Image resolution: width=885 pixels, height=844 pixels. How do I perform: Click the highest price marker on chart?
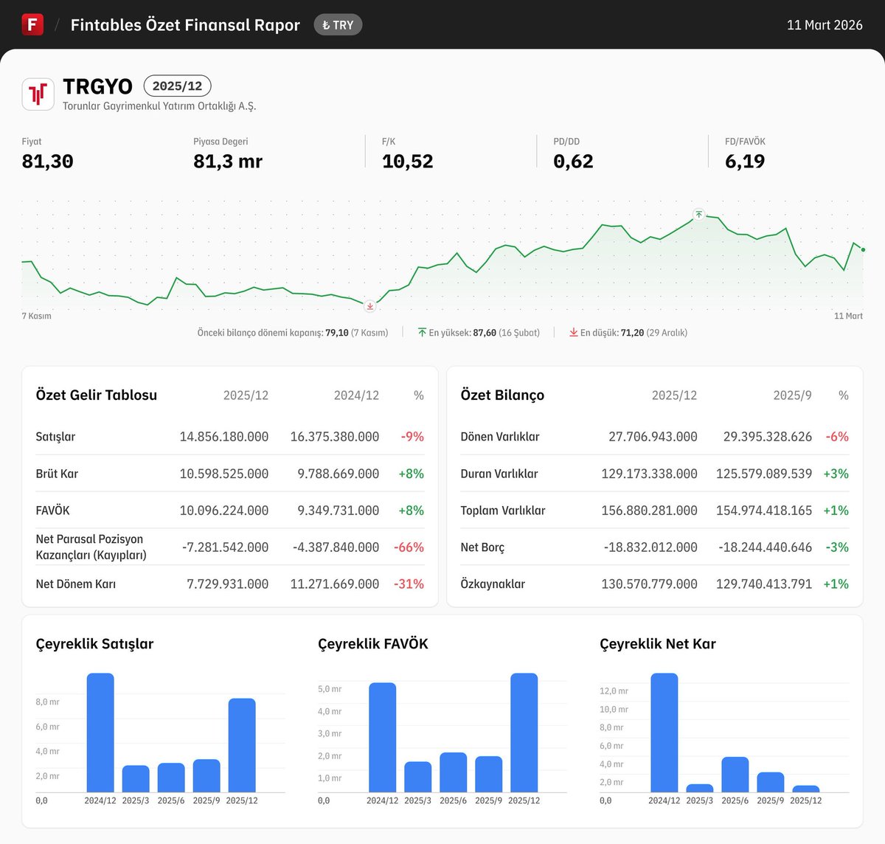698,215
